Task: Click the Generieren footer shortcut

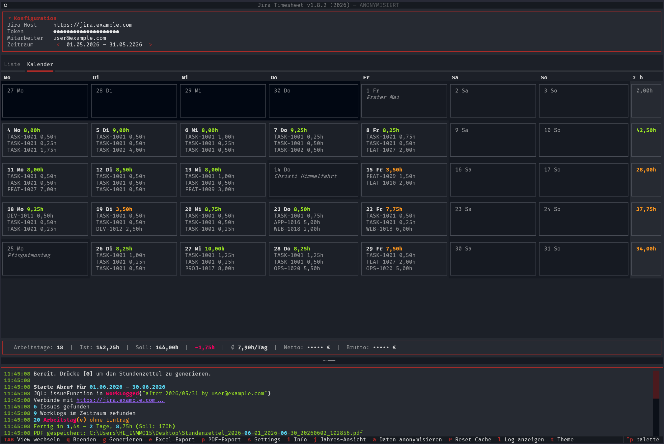Action: (123, 439)
